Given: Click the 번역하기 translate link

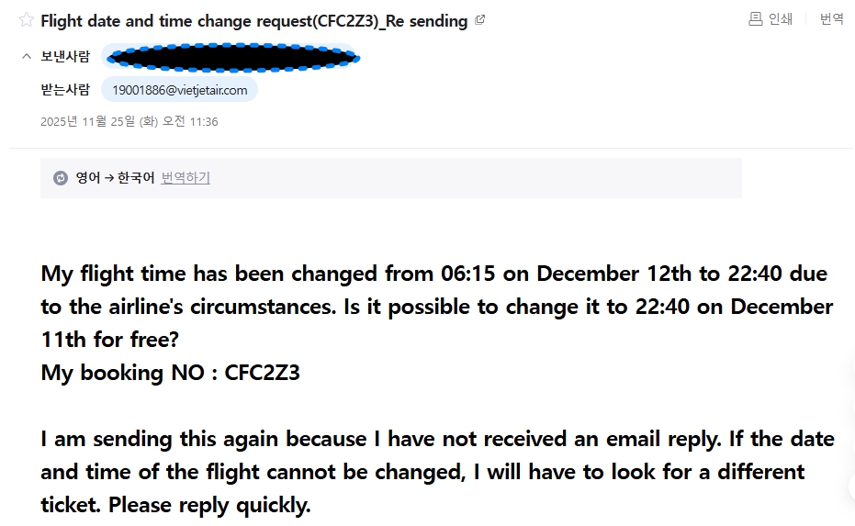Looking at the screenshot, I should (x=186, y=178).
